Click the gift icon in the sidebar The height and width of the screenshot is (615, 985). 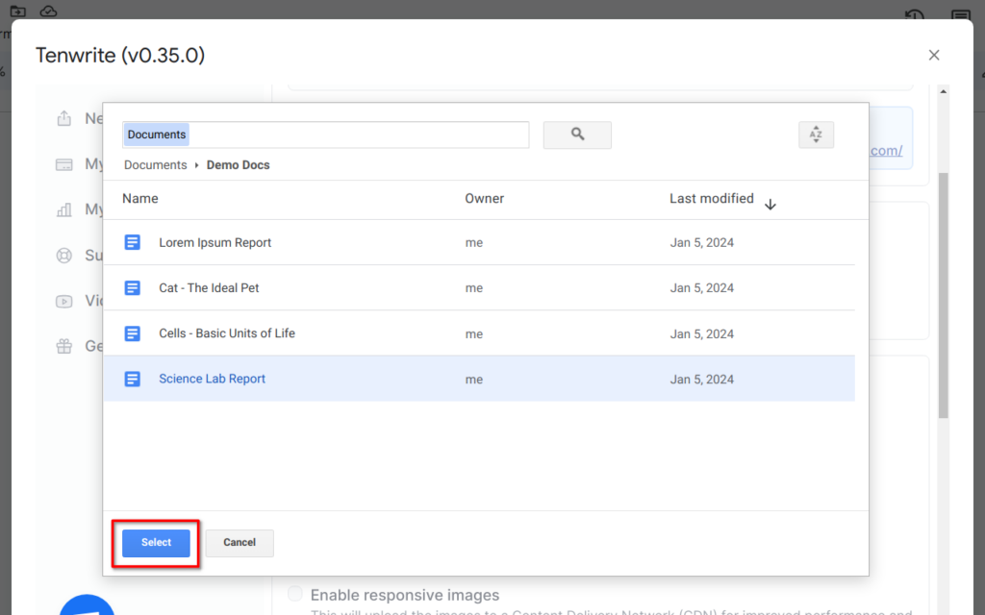pos(63,345)
